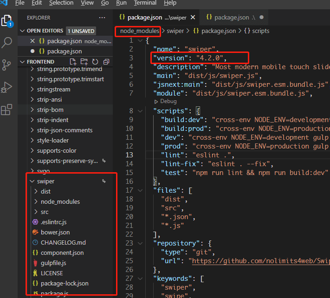Close the swiper package.json tab
This screenshot has height=298, width=330.
(193, 18)
